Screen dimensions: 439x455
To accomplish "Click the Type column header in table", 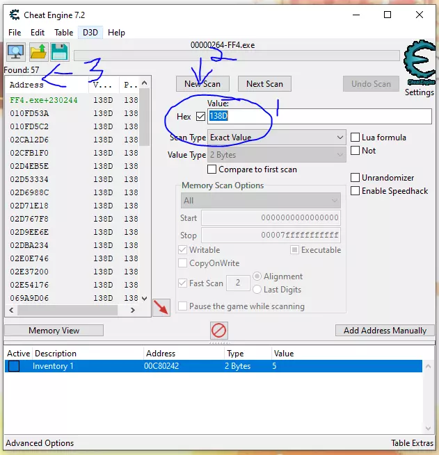I will [248, 354].
